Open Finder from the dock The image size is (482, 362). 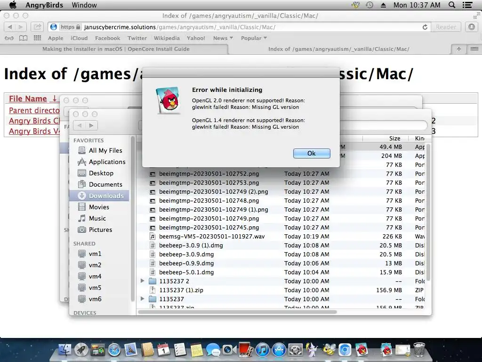tap(65, 350)
